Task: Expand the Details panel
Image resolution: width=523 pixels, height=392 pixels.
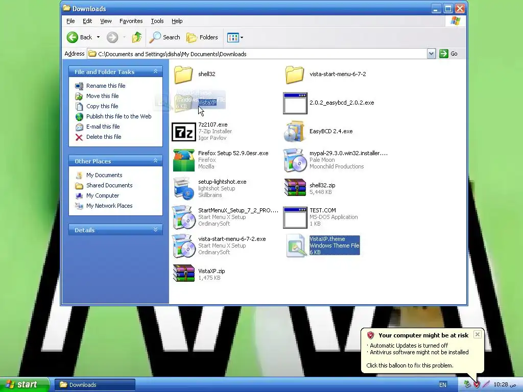Action: point(155,230)
